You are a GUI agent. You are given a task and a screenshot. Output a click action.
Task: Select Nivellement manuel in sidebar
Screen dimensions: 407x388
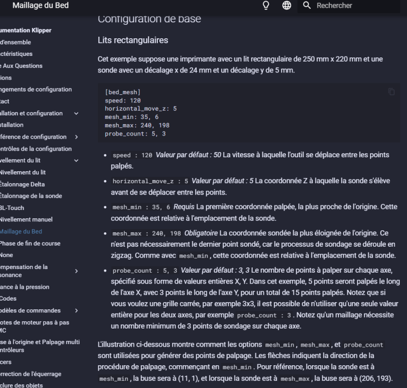coord(26,220)
